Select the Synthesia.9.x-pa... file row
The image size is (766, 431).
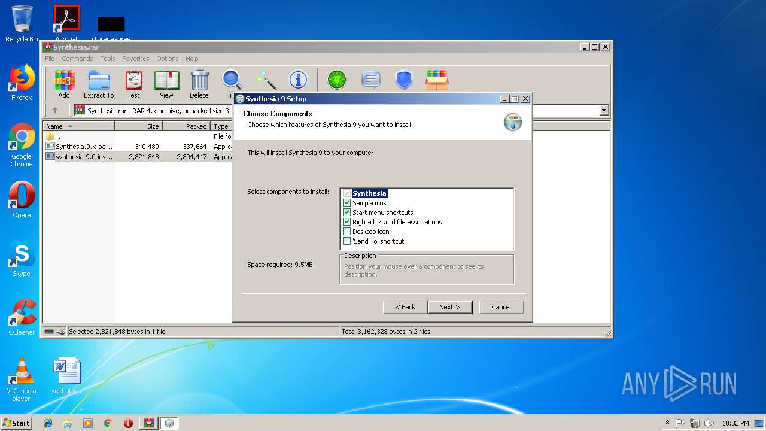click(139, 147)
